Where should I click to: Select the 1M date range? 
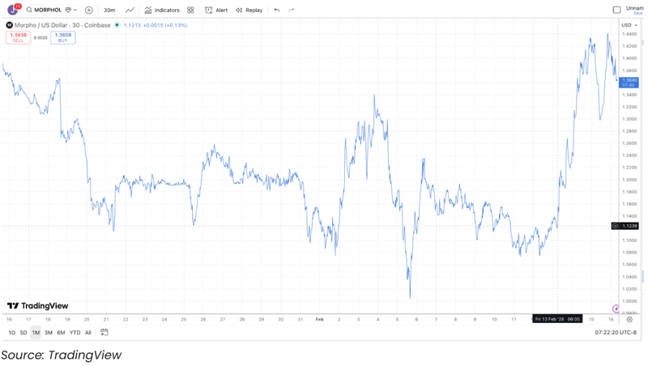tap(36, 333)
